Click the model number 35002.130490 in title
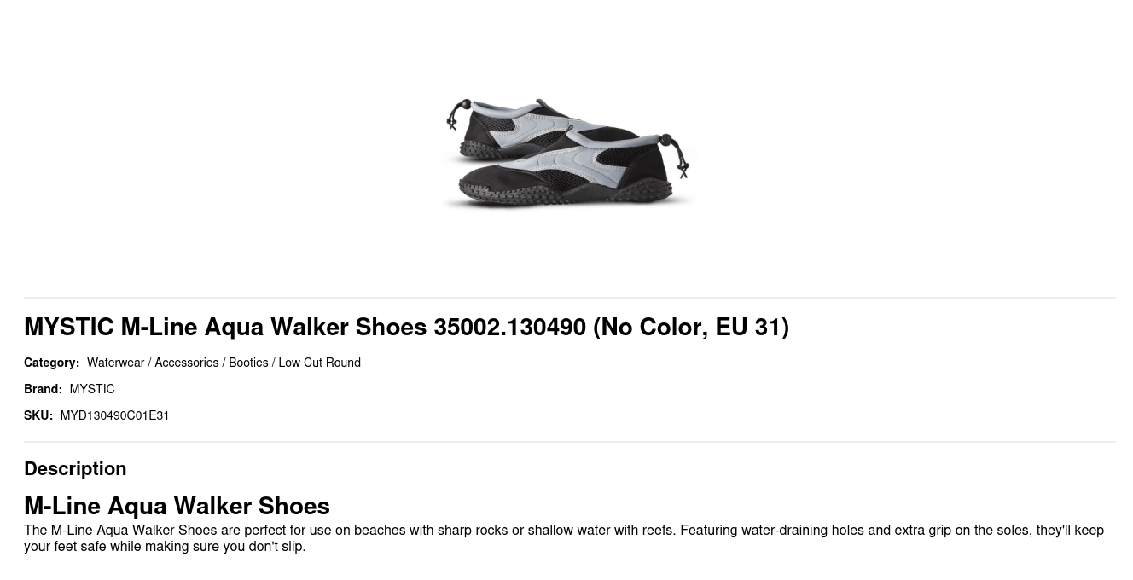 point(509,327)
